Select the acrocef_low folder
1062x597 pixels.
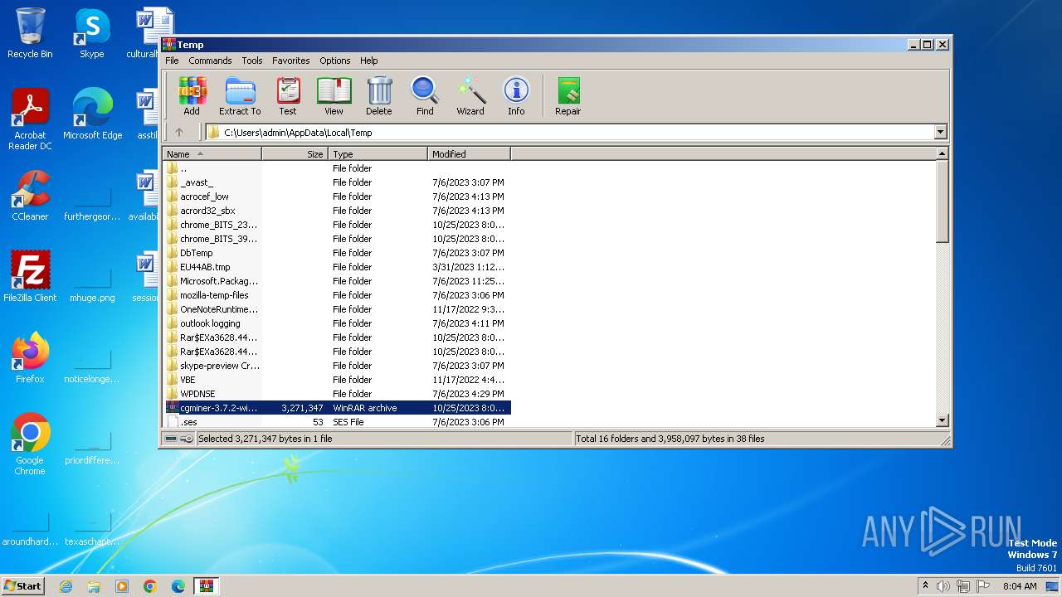337,197
